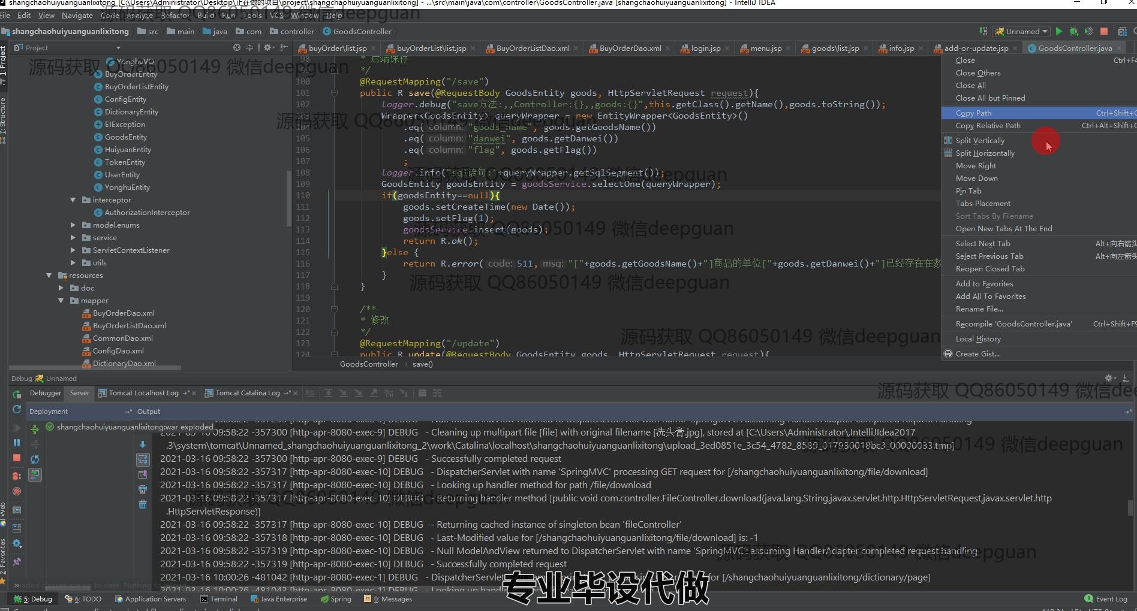Click the locate/scroll from source target icon
Image resolution: width=1137 pixels, height=611 pixels.
tap(237, 47)
